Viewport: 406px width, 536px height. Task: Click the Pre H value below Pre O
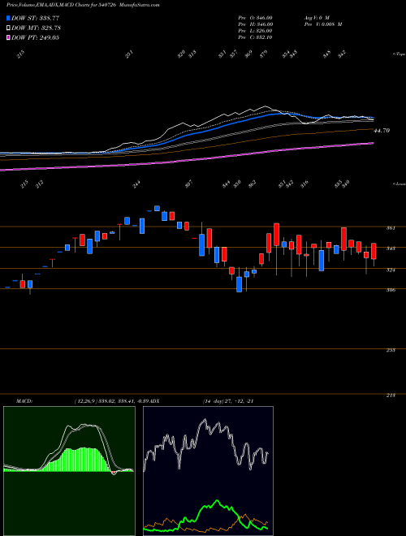coord(256,24)
